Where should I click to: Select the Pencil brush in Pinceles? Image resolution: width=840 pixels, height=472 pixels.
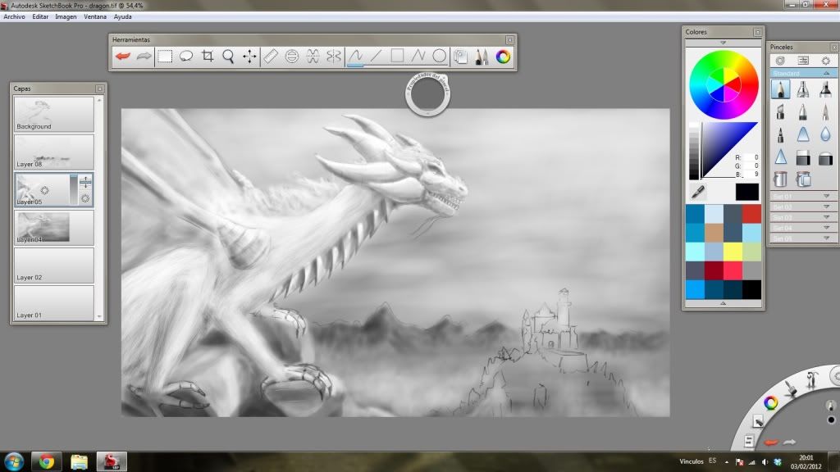781,88
